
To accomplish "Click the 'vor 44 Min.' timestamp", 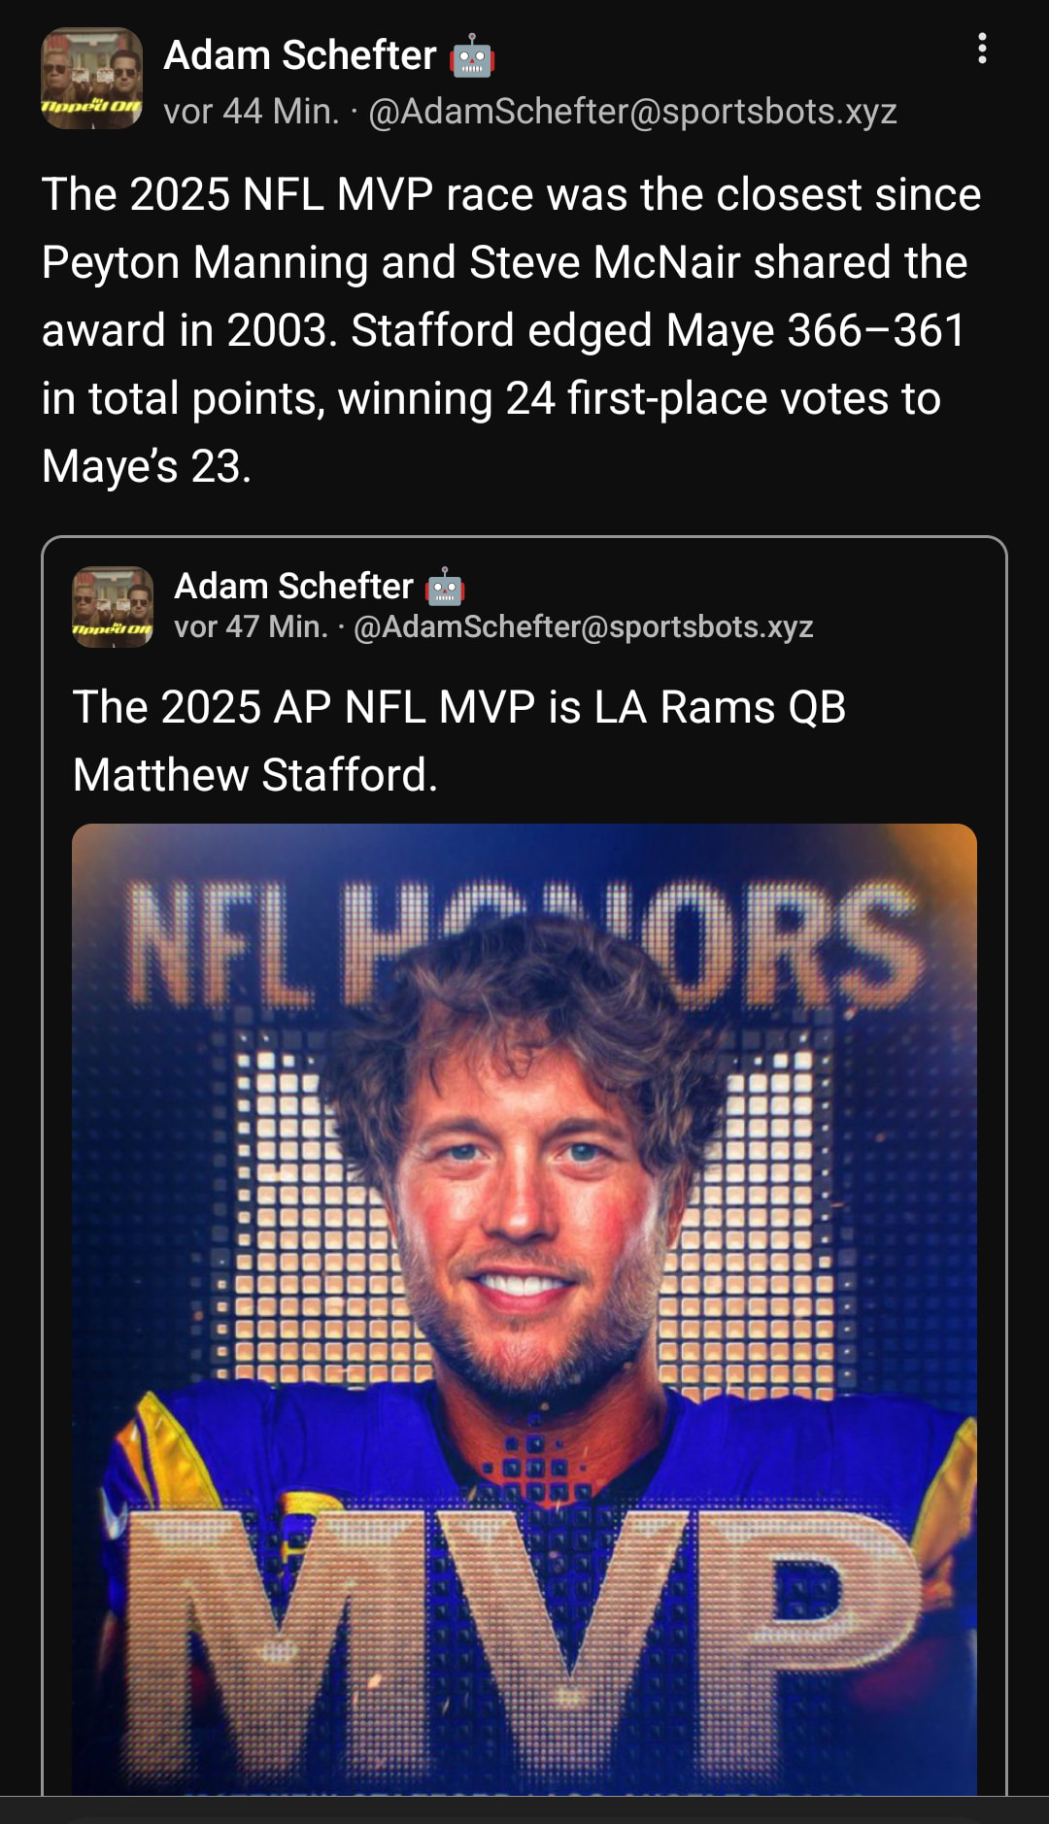I will coord(251,112).
